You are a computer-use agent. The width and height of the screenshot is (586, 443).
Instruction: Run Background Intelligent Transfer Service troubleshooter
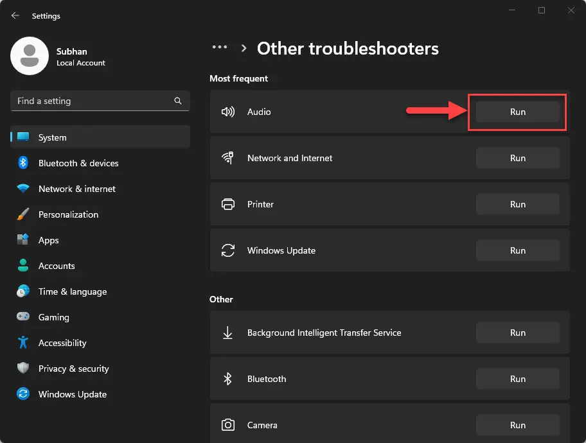(518, 333)
